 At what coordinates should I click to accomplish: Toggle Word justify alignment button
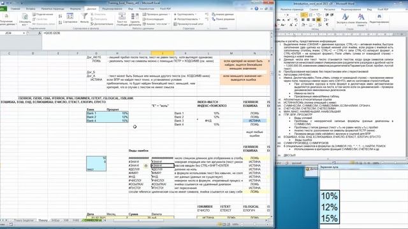pyautogui.click(x=319, y=20)
